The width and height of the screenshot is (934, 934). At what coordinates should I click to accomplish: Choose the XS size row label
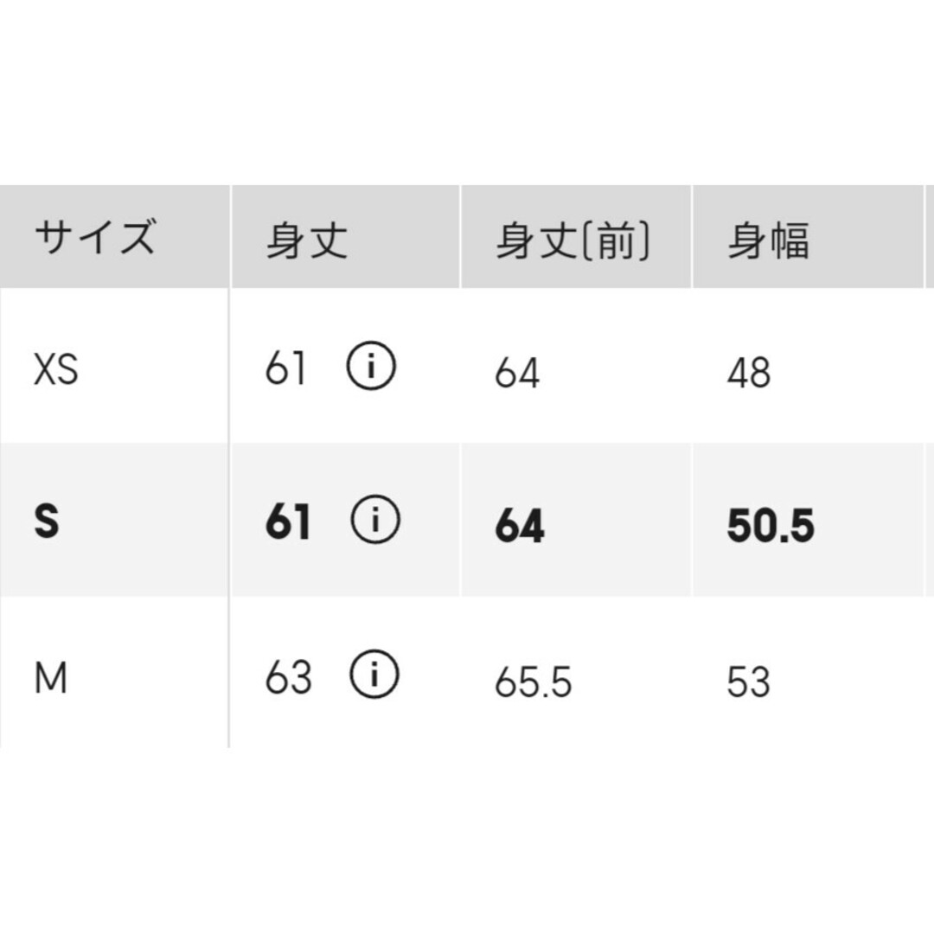pyautogui.click(x=56, y=369)
